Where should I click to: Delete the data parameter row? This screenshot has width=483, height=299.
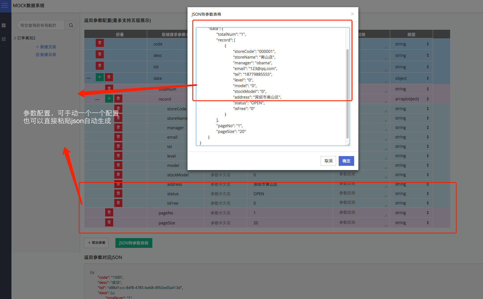point(109,77)
